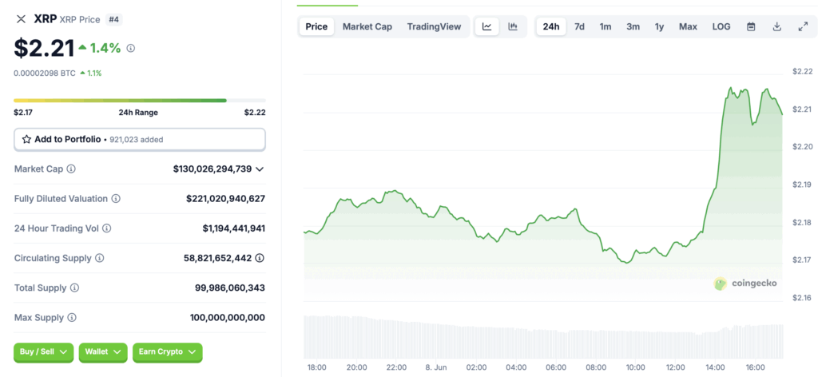Select the 24h time range
Screen dimensions: 818x377
tap(551, 26)
